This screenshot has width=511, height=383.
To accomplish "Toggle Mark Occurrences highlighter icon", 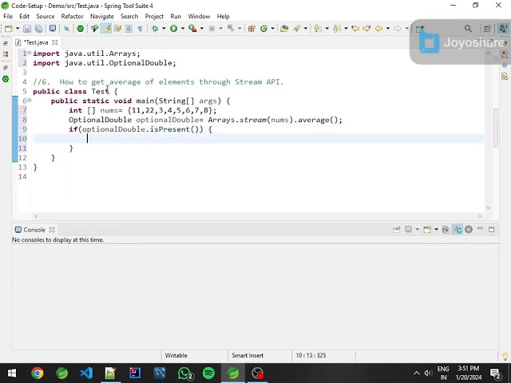I will (x=106, y=29).
